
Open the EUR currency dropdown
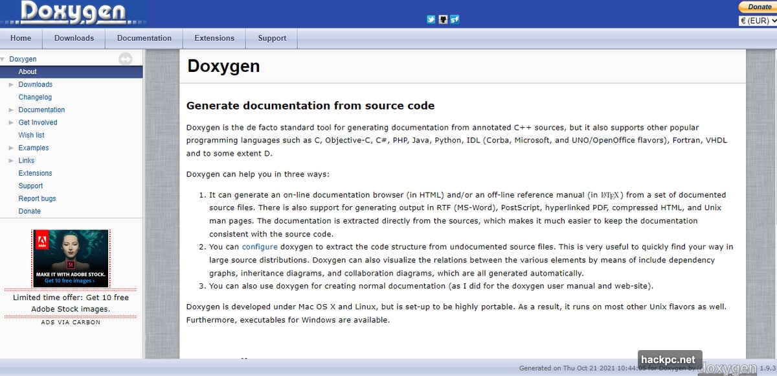pyautogui.click(x=757, y=21)
